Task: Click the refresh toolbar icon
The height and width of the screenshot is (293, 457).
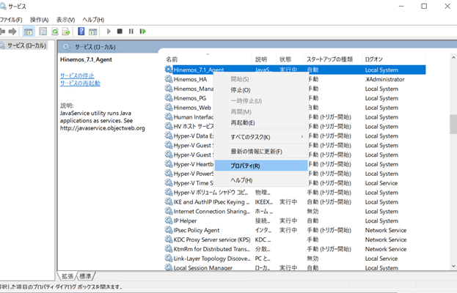Action: tap(55, 31)
